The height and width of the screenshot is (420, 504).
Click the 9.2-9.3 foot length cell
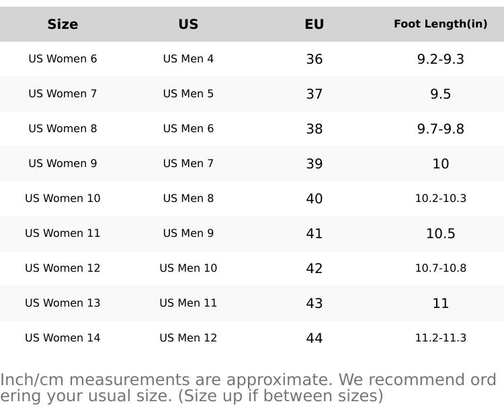pyautogui.click(x=440, y=59)
